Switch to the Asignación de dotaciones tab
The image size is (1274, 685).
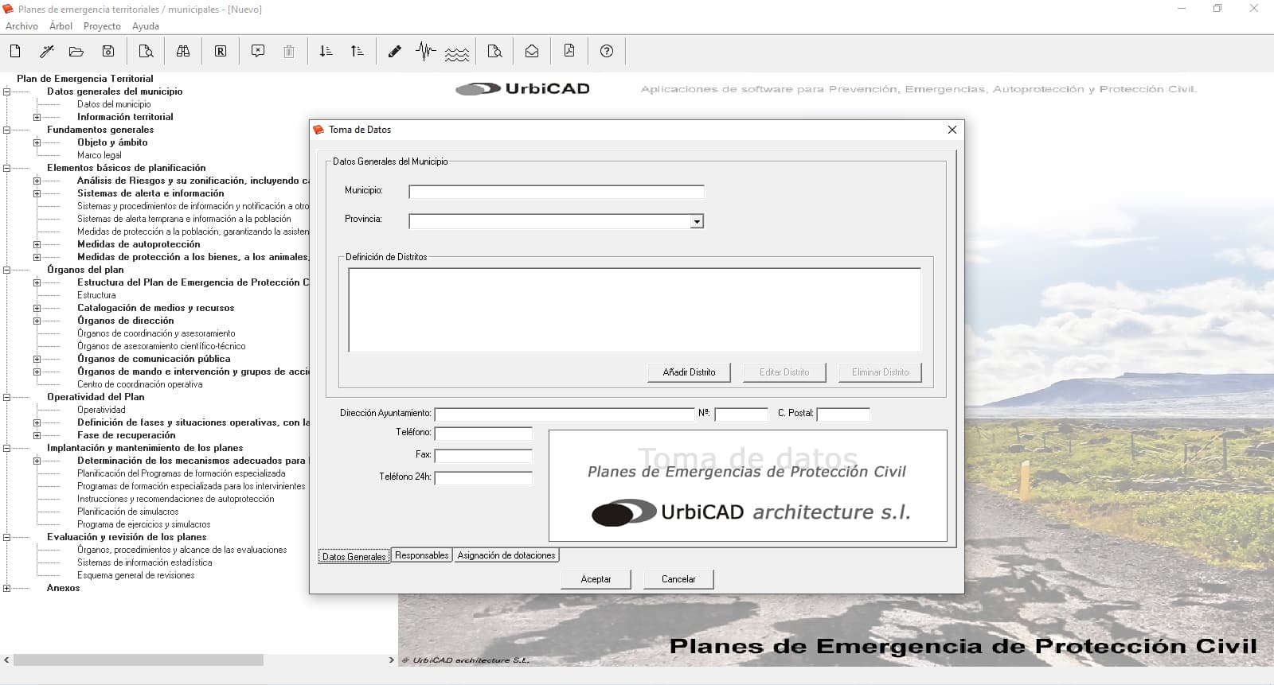506,555
